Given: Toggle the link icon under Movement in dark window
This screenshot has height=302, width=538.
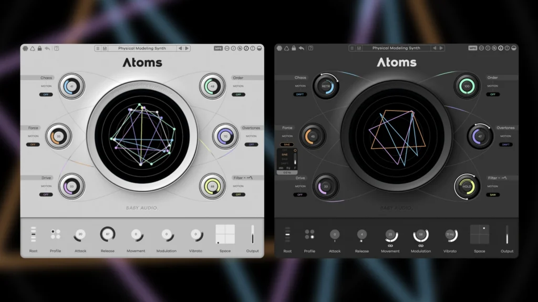Looking at the screenshot, I should pos(390,245).
